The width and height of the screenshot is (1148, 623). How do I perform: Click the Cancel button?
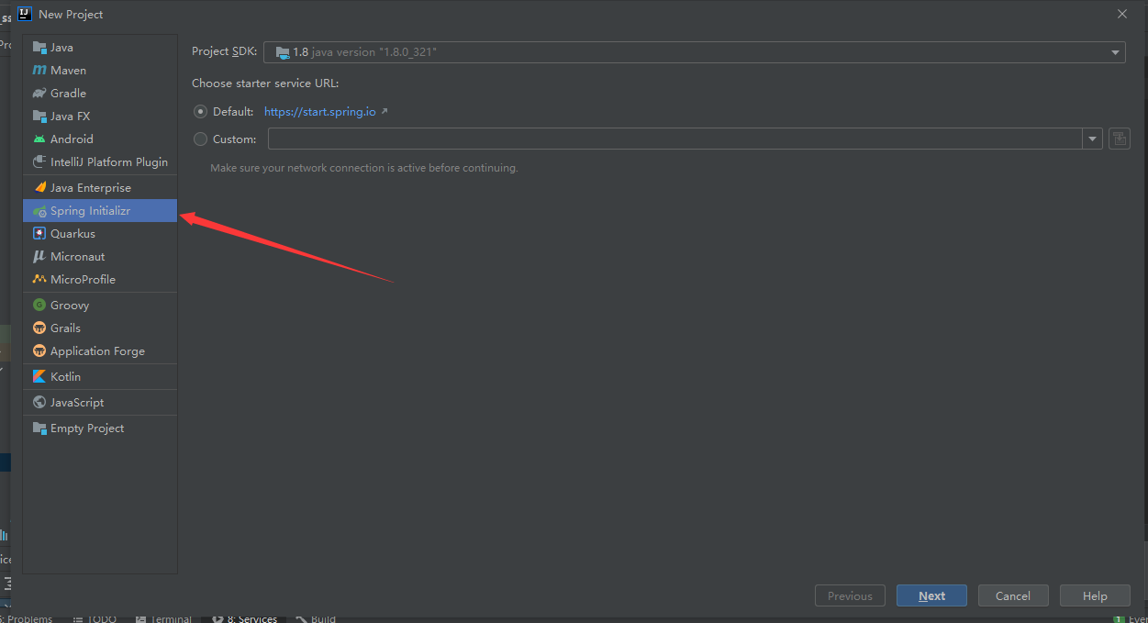pos(1013,595)
